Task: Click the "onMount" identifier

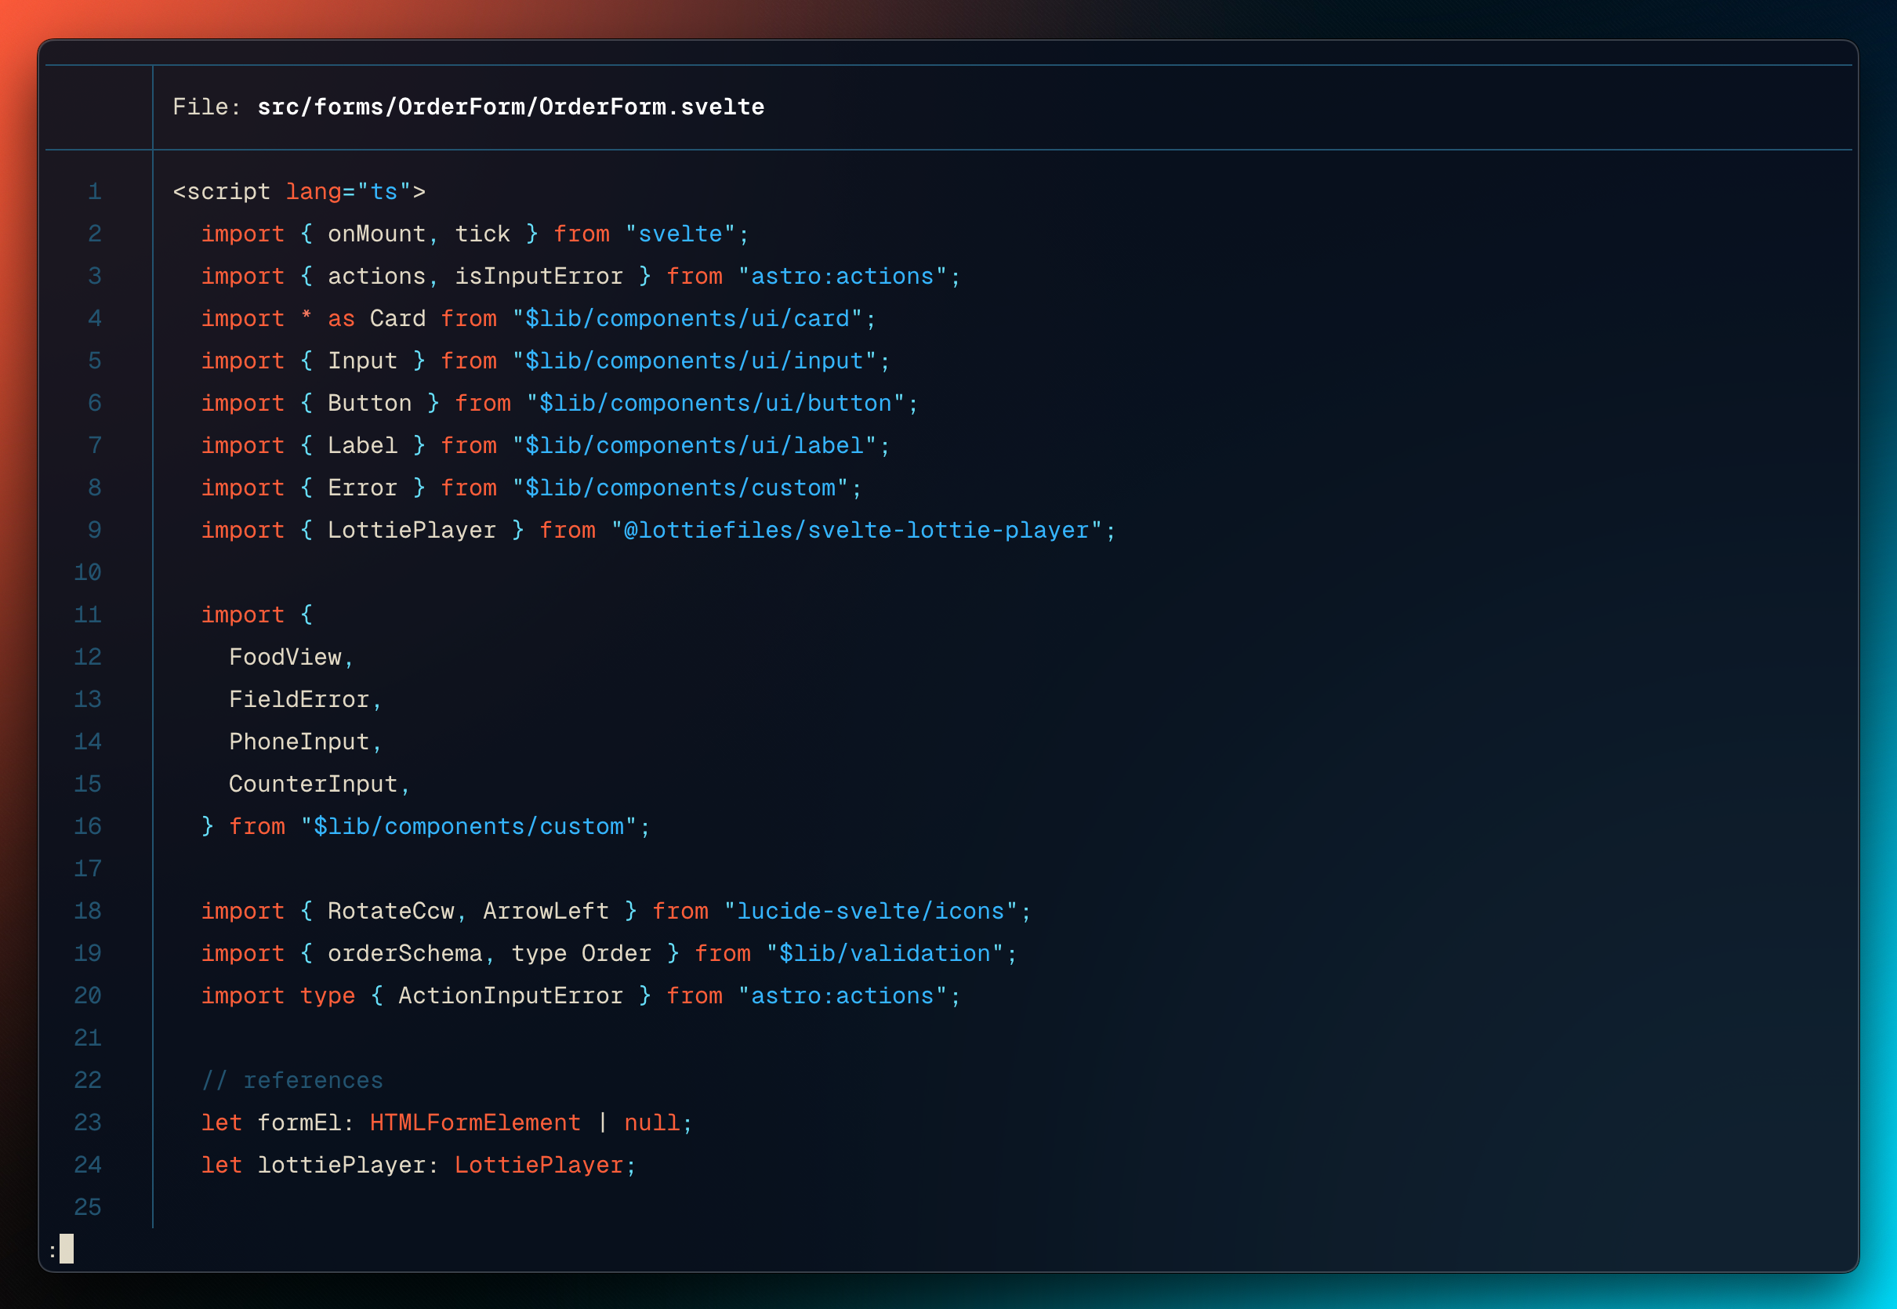Action: click(377, 234)
